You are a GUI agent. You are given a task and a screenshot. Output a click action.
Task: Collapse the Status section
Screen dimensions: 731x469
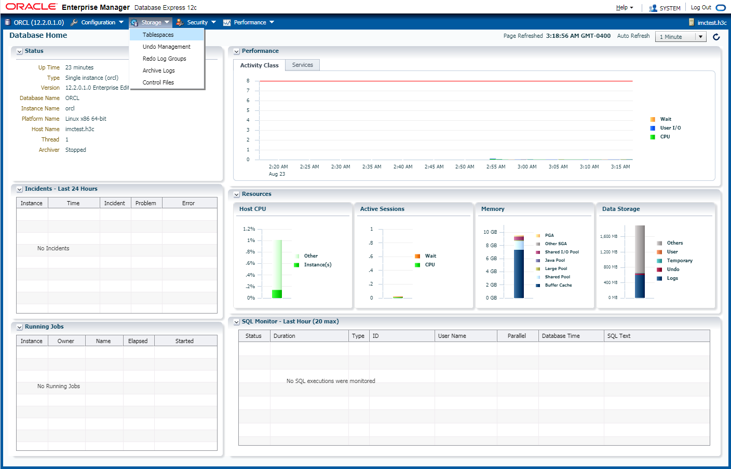click(x=20, y=51)
